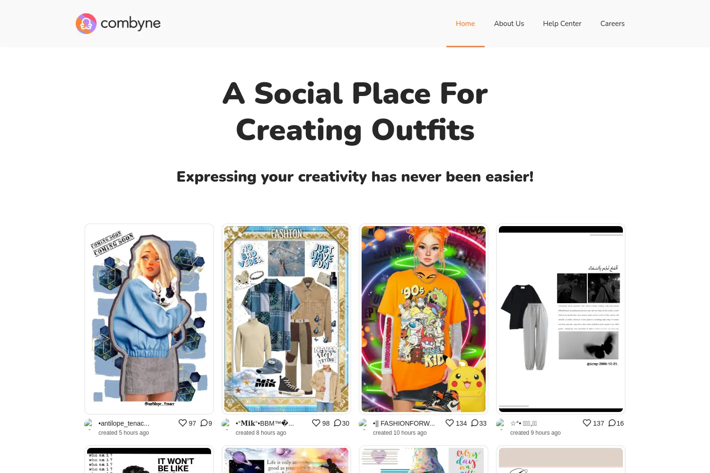Viewport: 710px width, 473px height.
Task: Open comments icon on Mik BBM outfit
Action: click(337, 423)
